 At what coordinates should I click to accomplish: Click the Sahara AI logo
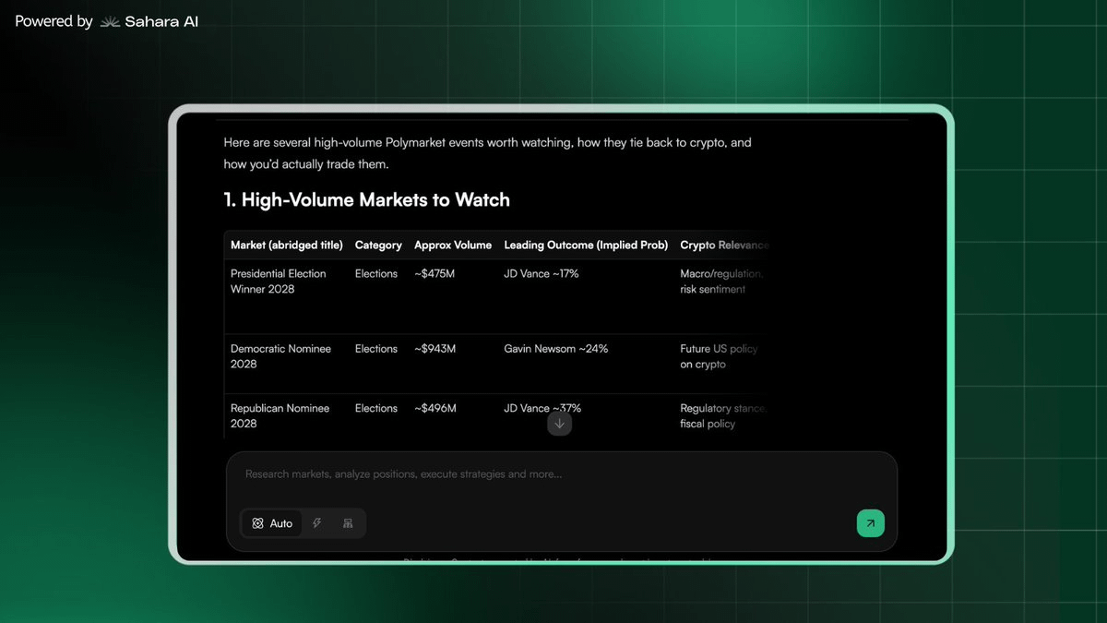149,21
